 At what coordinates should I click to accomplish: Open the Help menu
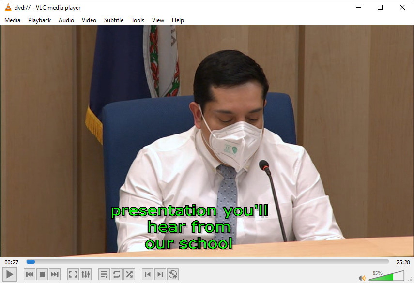pyautogui.click(x=178, y=20)
